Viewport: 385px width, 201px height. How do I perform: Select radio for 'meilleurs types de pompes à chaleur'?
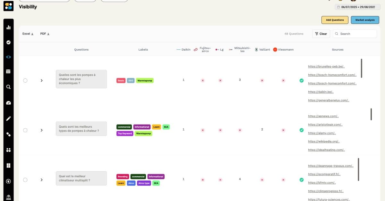(x=25, y=130)
